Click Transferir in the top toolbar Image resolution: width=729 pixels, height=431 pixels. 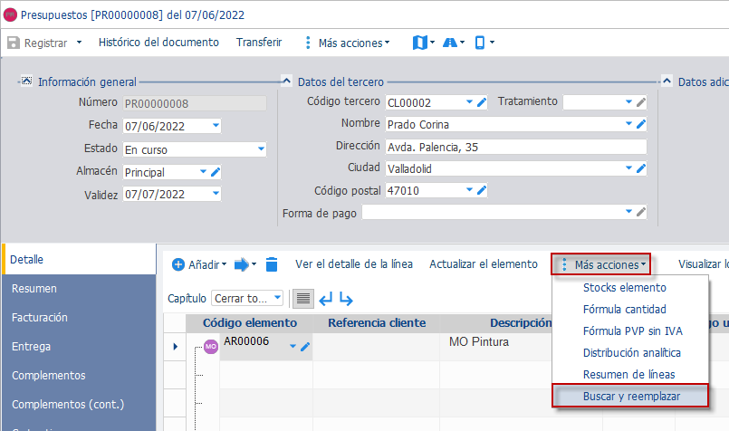pos(259,43)
